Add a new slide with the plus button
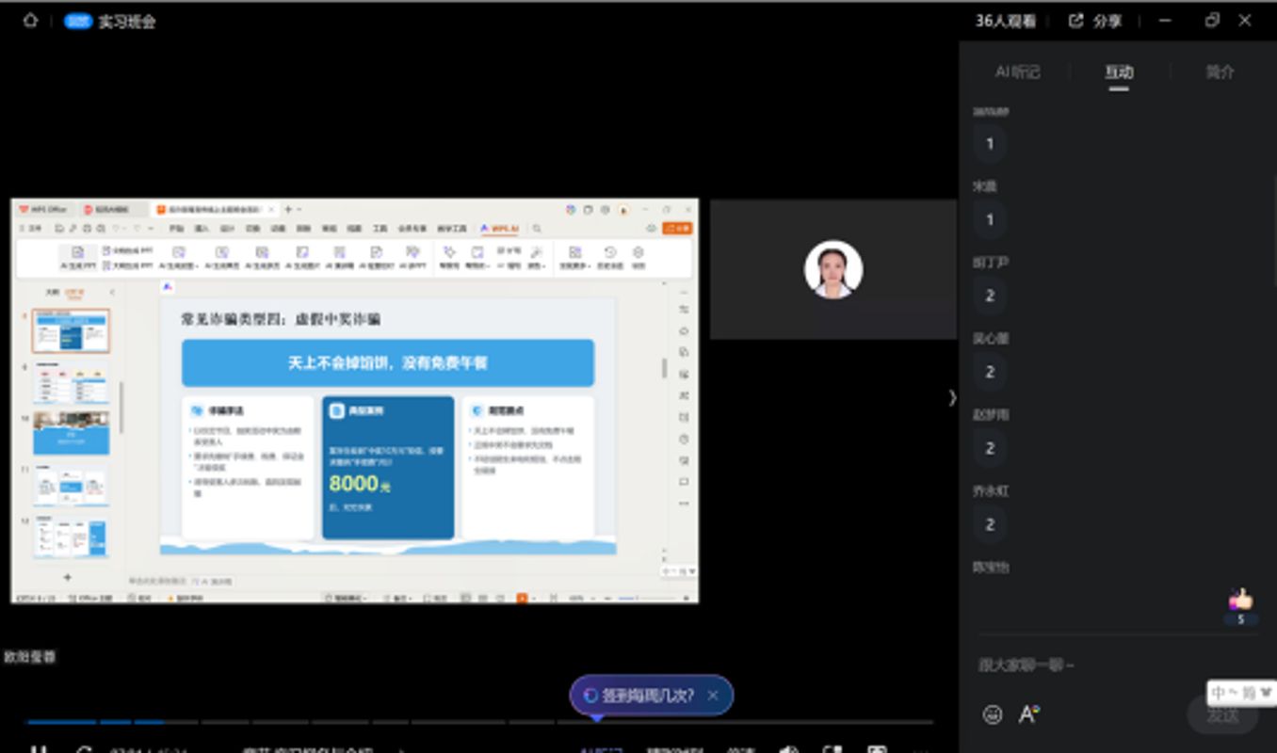The height and width of the screenshot is (753, 1277). 67,576
